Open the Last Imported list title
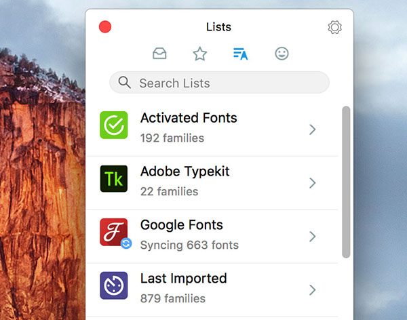Image resolution: width=407 pixels, height=320 pixels. tap(184, 279)
